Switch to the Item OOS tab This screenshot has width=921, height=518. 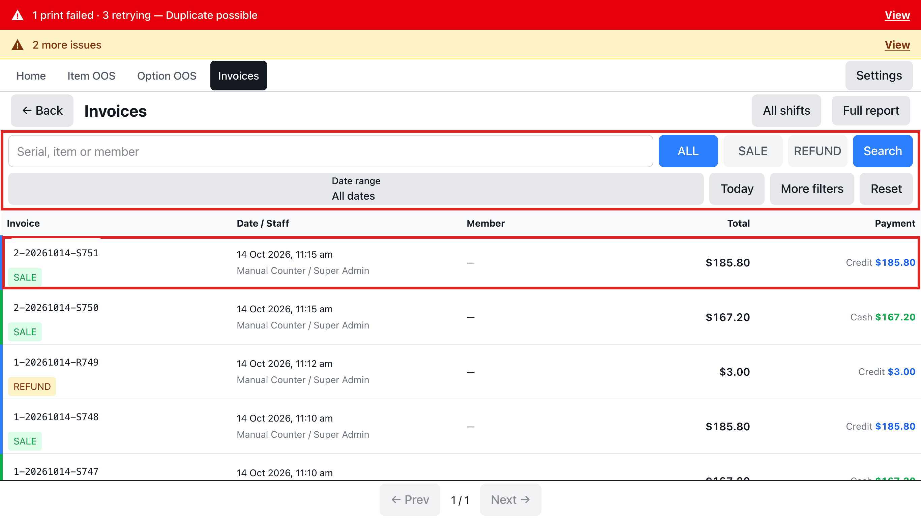click(91, 76)
